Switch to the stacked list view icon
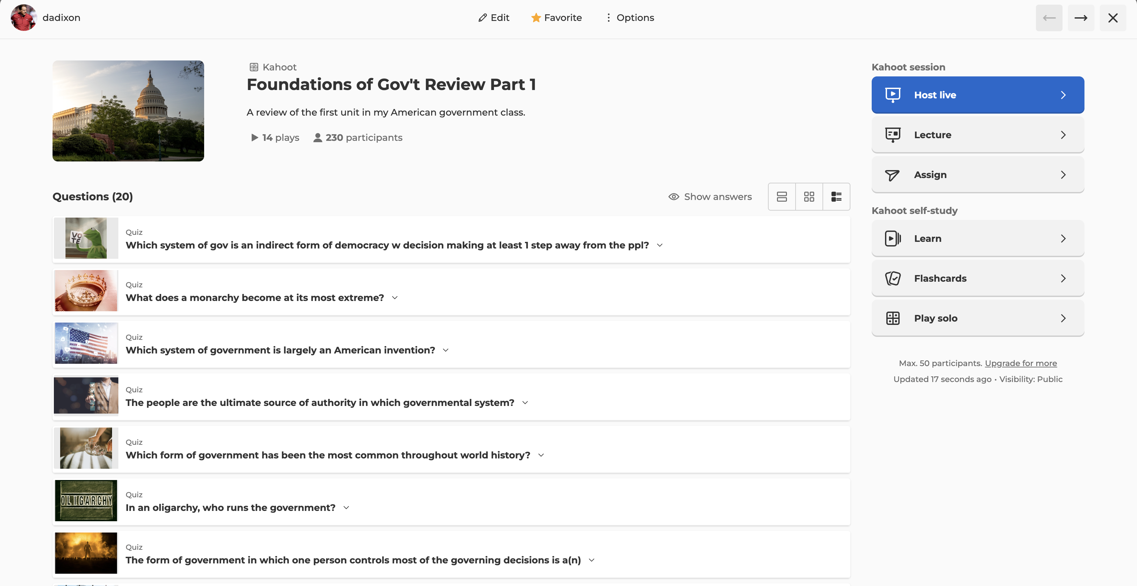The height and width of the screenshot is (586, 1137). [x=782, y=197]
